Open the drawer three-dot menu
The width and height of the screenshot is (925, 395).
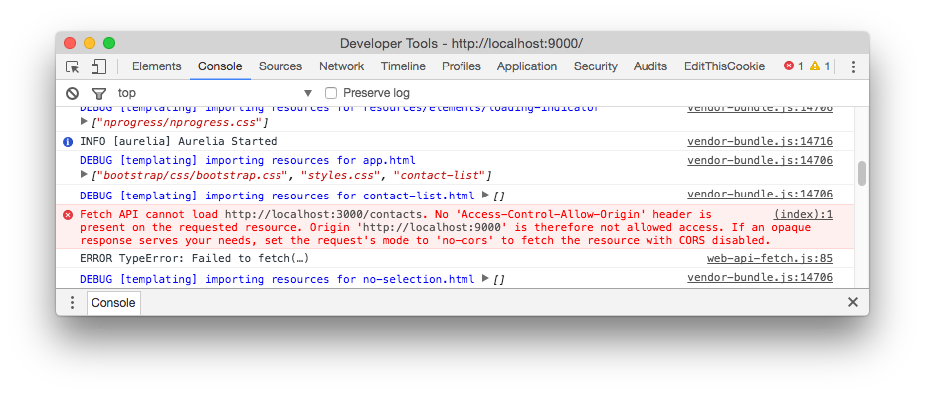click(x=72, y=302)
